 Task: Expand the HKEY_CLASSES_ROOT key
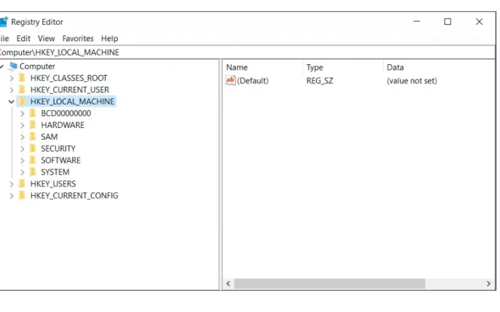(x=11, y=79)
